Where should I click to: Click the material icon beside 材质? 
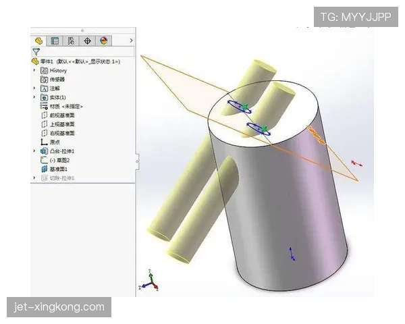(44, 106)
